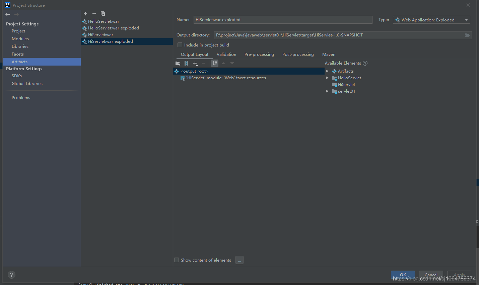
Task: Click the artifact Name input field
Action: tap(283, 20)
